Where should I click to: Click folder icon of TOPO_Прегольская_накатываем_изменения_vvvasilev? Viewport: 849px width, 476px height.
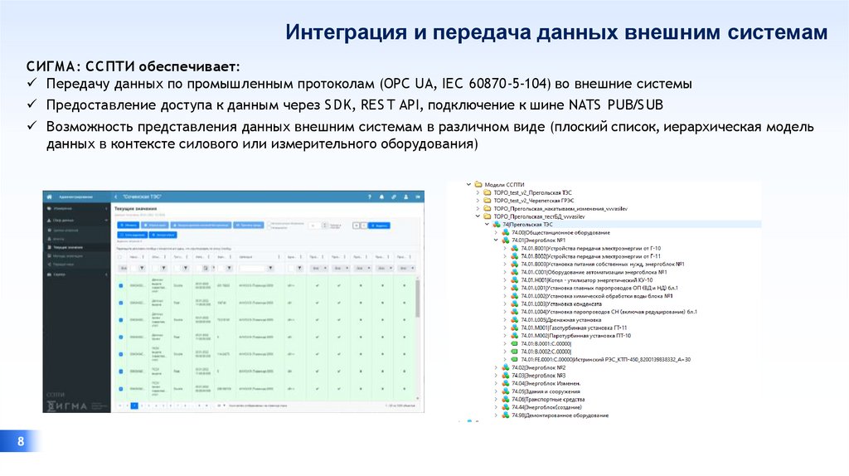(488, 208)
